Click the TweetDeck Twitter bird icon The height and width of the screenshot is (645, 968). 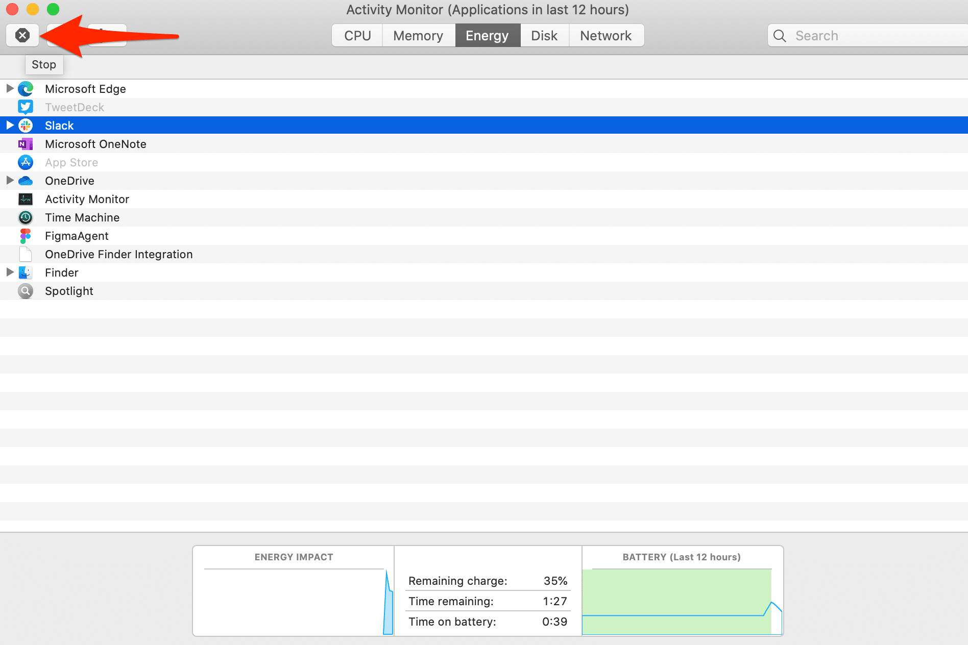coord(26,107)
